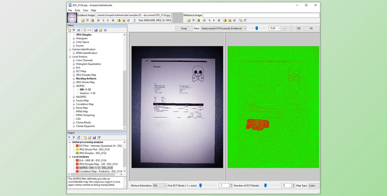Click blue save disk in Filters toolbar
The height and width of the screenshot is (196, 387).
click(96, 30)
